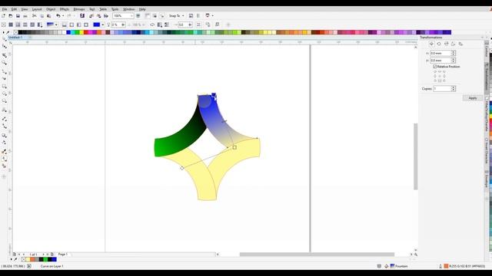Open the blue node color dropdown
This screenshot has width=492, height=276.
tap(102, 25)
